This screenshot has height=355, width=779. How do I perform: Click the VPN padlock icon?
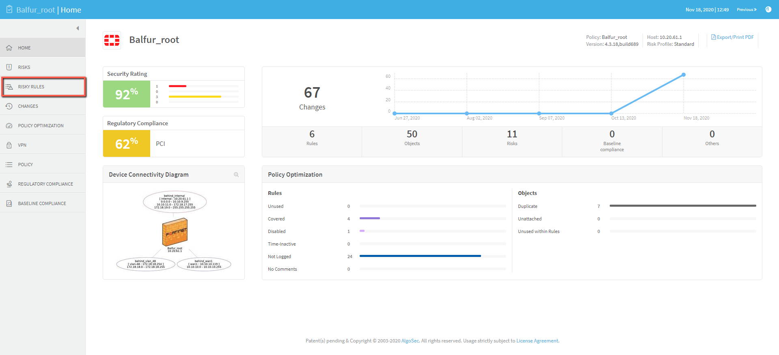coord(9,145)
